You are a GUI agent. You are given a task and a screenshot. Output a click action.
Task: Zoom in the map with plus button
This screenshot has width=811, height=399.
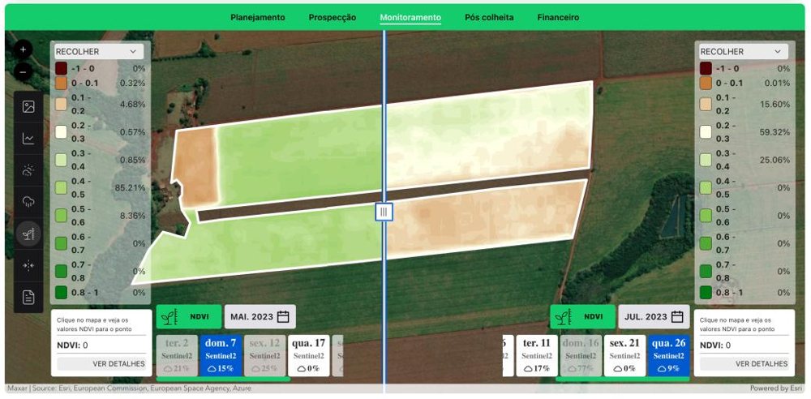[x=23, y=49]
